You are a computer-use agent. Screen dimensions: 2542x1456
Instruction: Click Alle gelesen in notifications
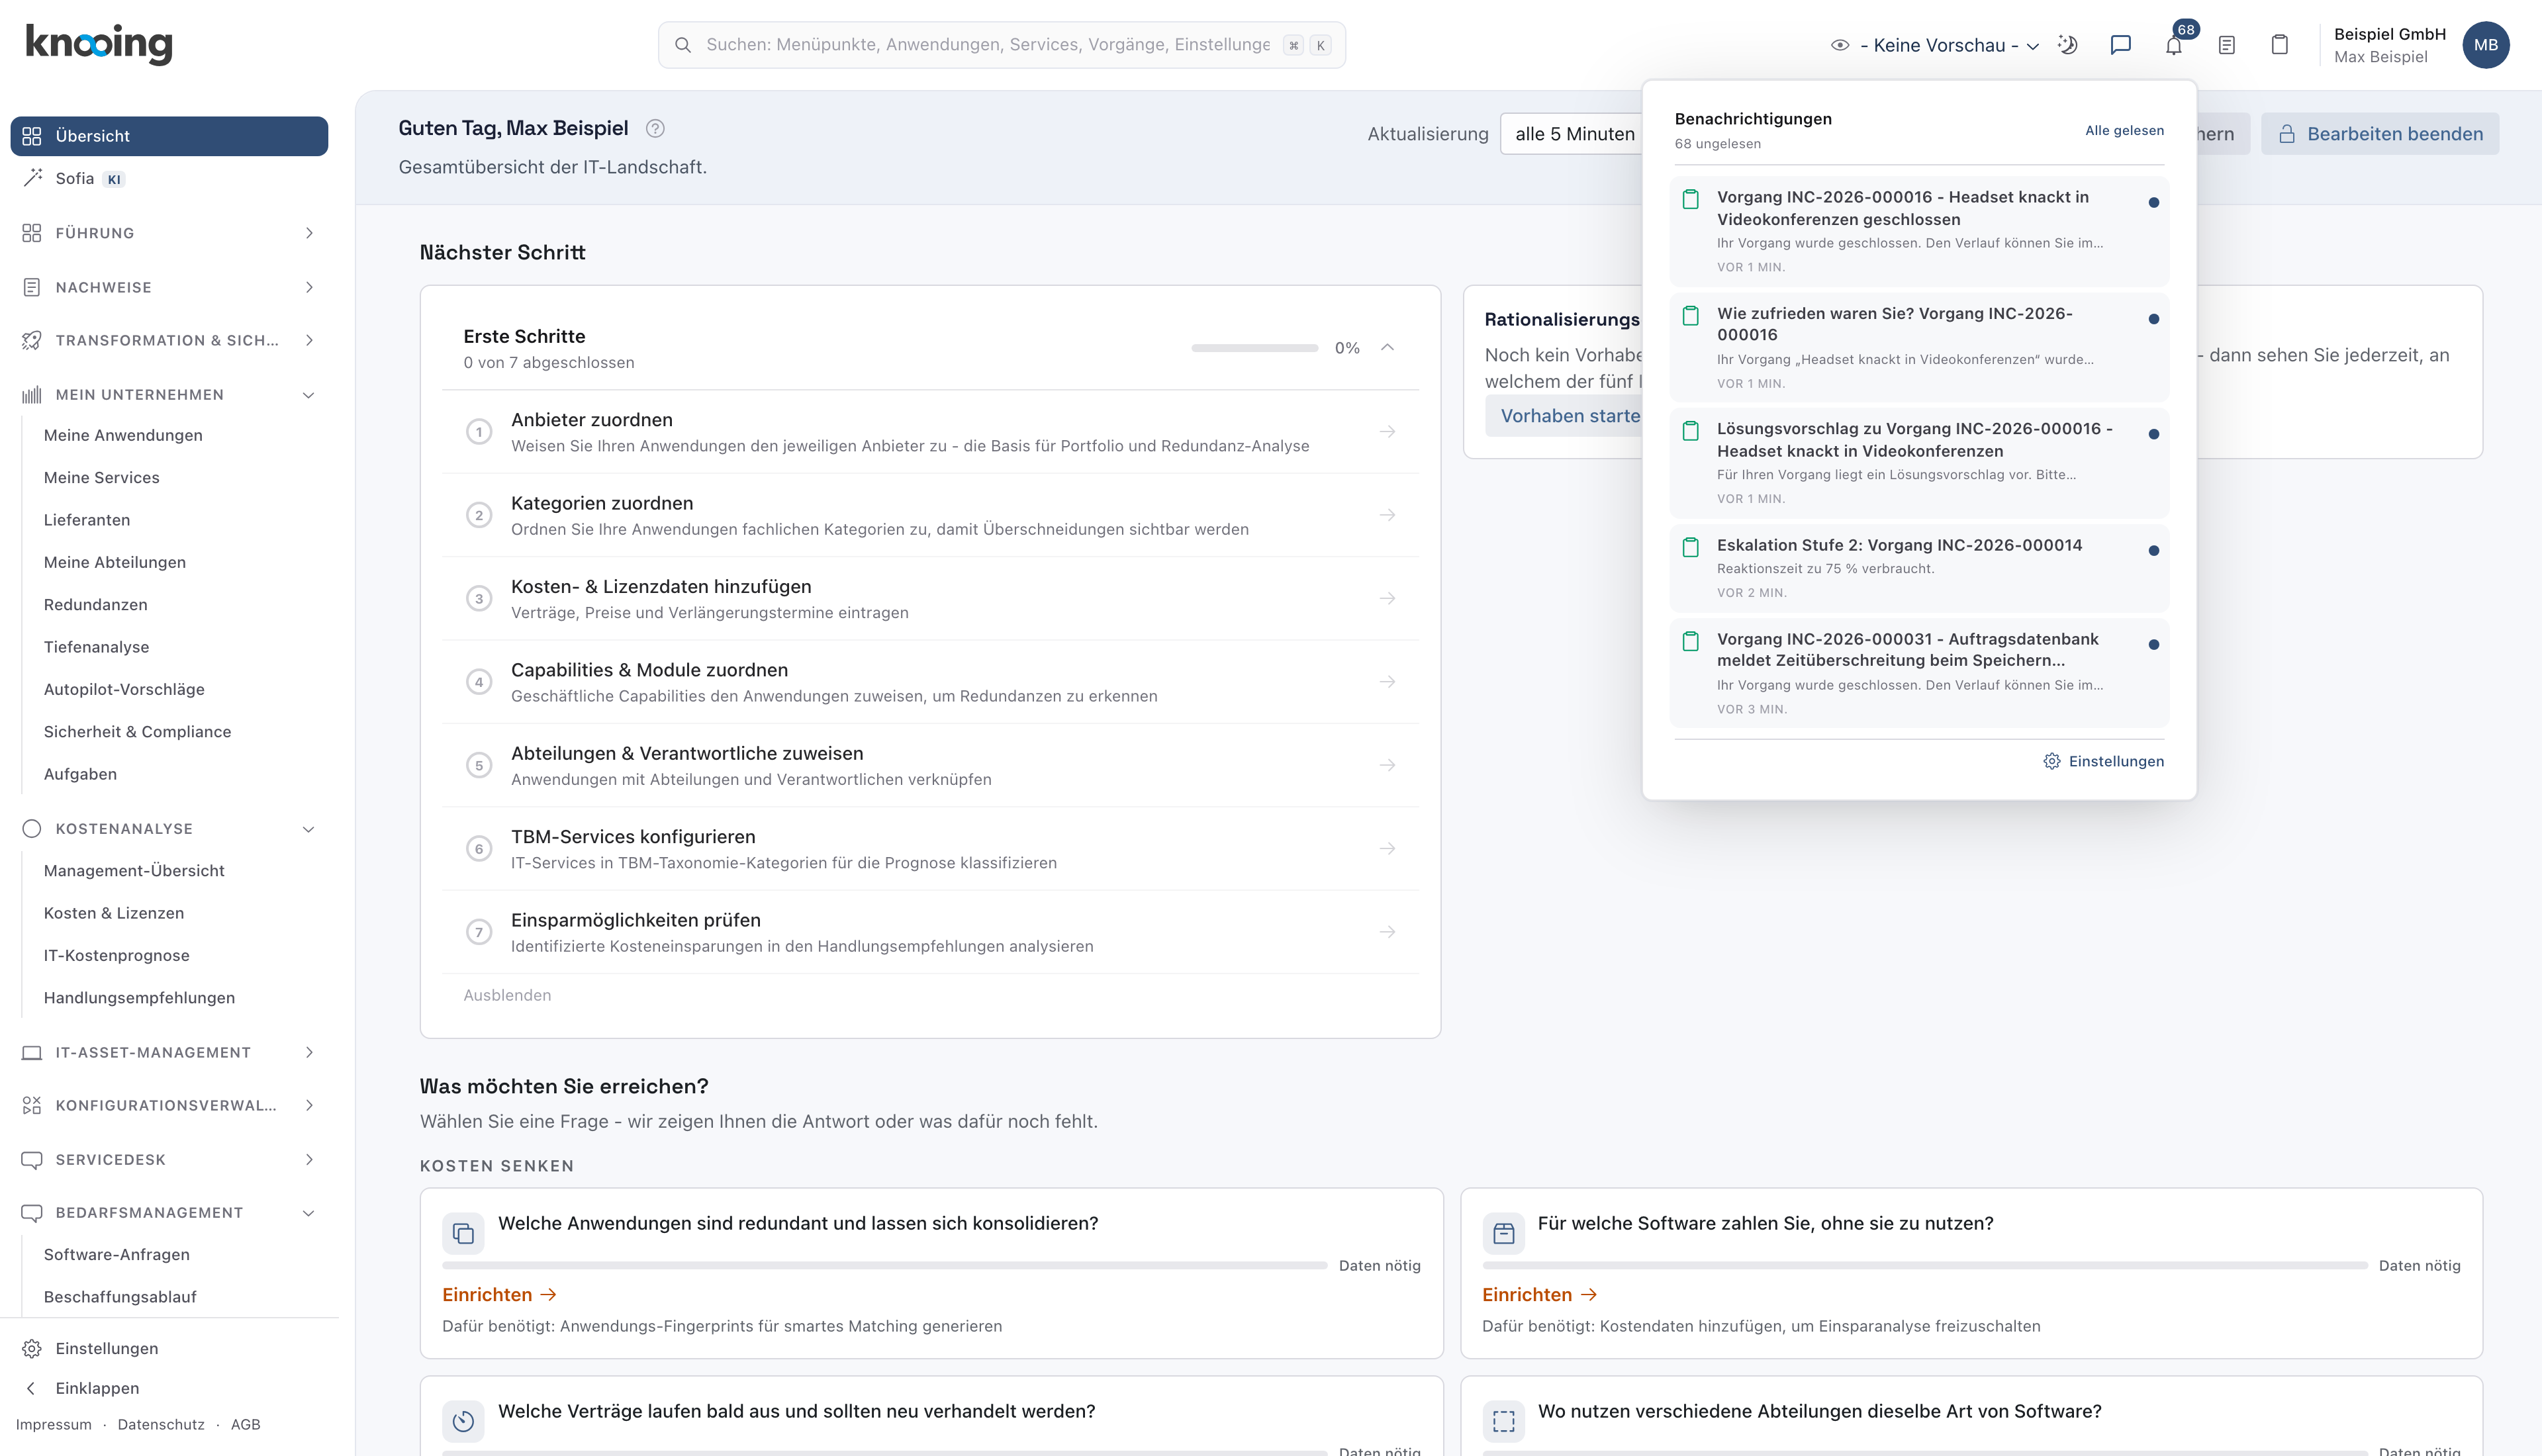pyautogui.click(x=2124, y=130)
